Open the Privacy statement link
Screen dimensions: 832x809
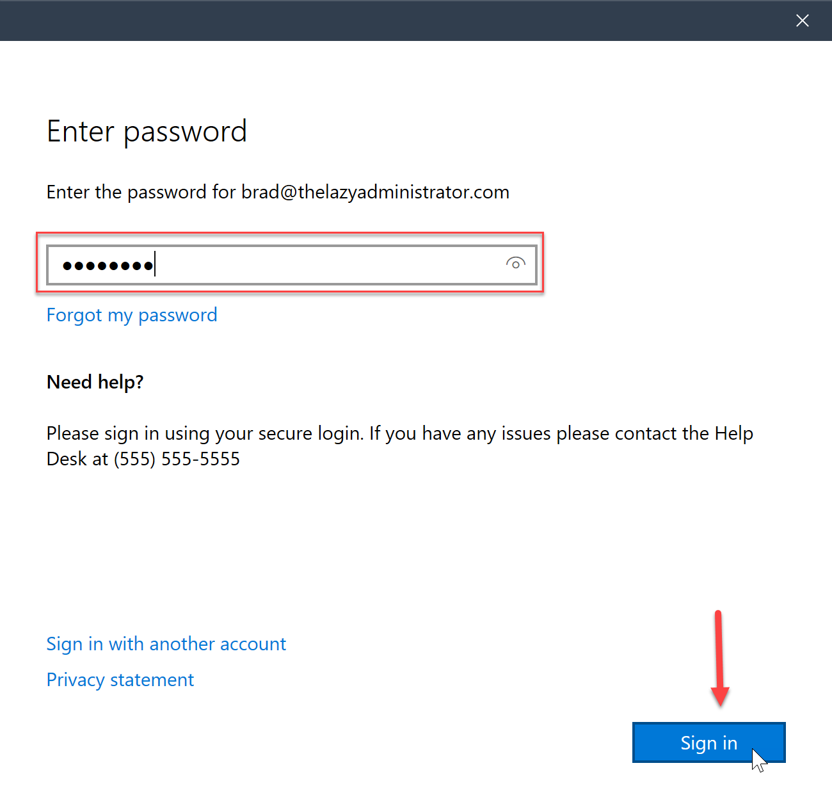point(120,680)
